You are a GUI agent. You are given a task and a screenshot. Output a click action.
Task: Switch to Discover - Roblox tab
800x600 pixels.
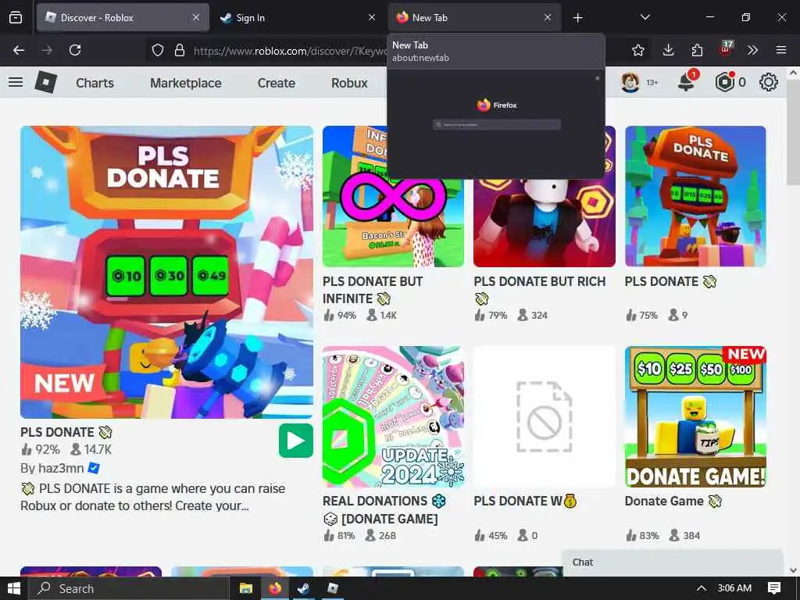(x=123, y=17)
